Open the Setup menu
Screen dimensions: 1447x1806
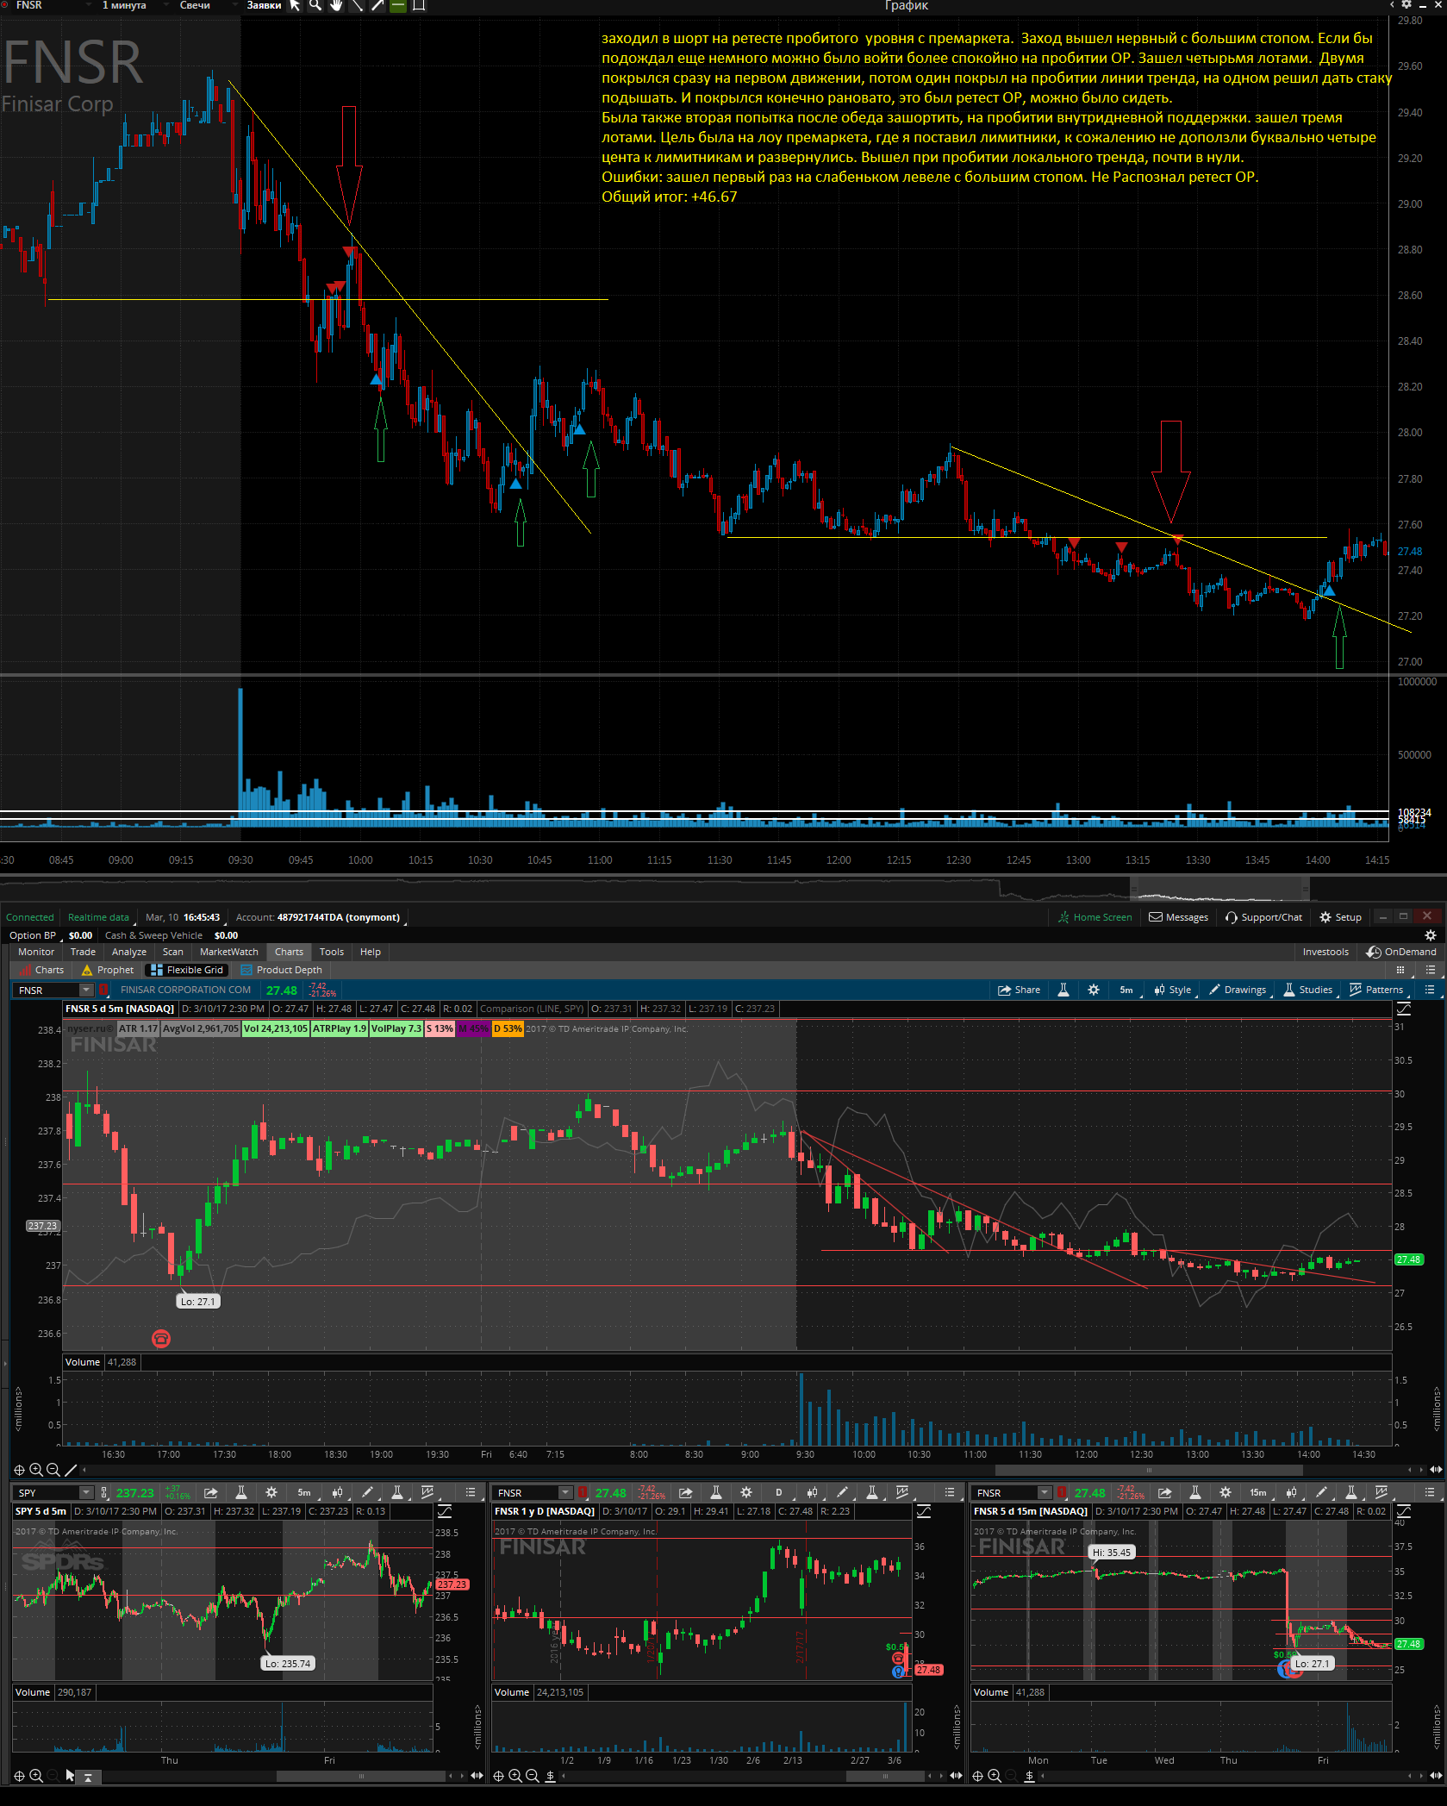[1341, 917]
